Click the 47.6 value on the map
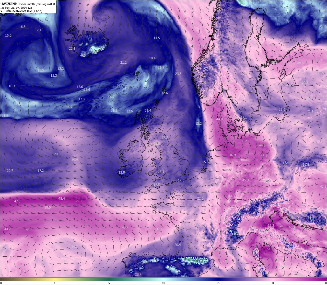Image resolution: width=327 pixels, height=285 pixels. 17,201
